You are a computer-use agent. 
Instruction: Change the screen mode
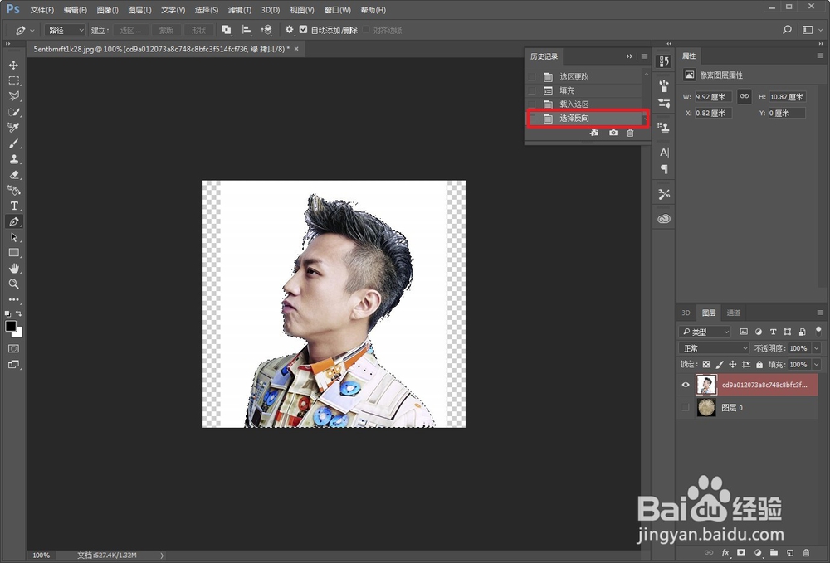point(14,364)
